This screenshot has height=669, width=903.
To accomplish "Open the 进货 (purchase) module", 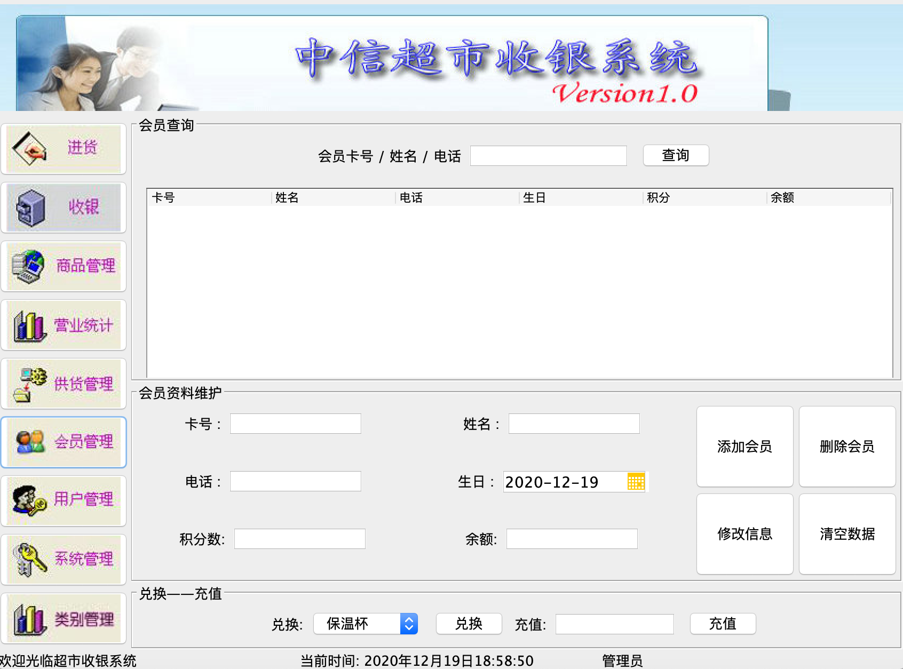I will point(64,148).
